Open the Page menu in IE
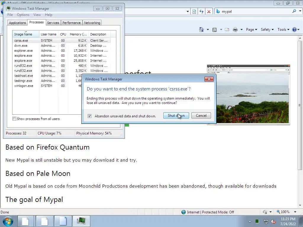 tap(252, 30)
